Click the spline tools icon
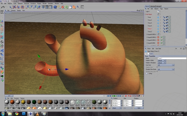 [59, 7]
